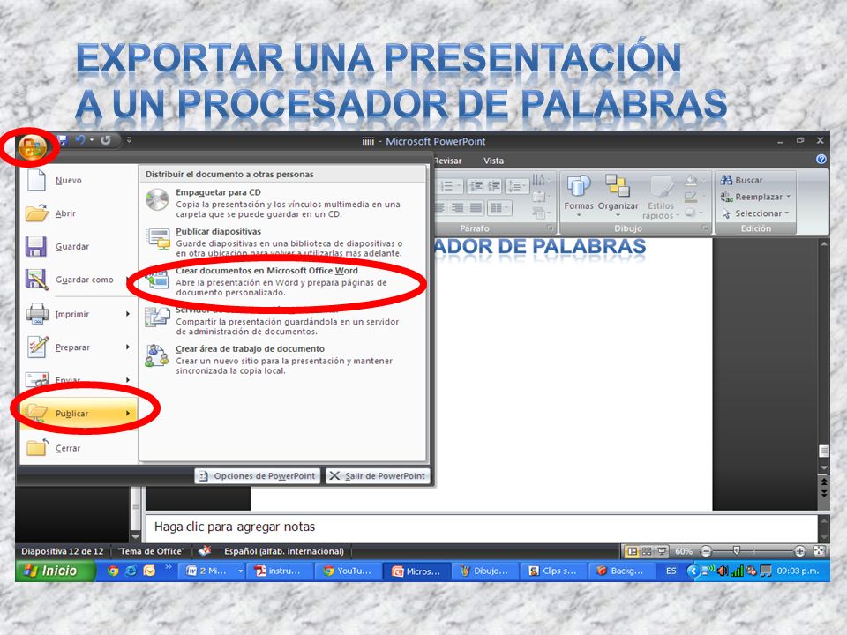The width and height of the screenshot is (847, 635).
Task: Click the round Office button
Action: click(x=33, y=147)
